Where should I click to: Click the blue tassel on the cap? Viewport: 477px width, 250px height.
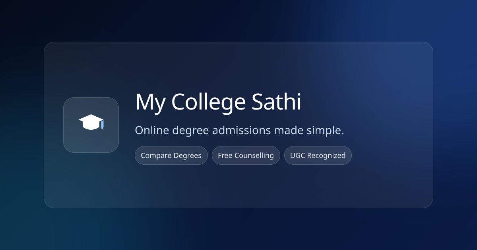point(102,125)
